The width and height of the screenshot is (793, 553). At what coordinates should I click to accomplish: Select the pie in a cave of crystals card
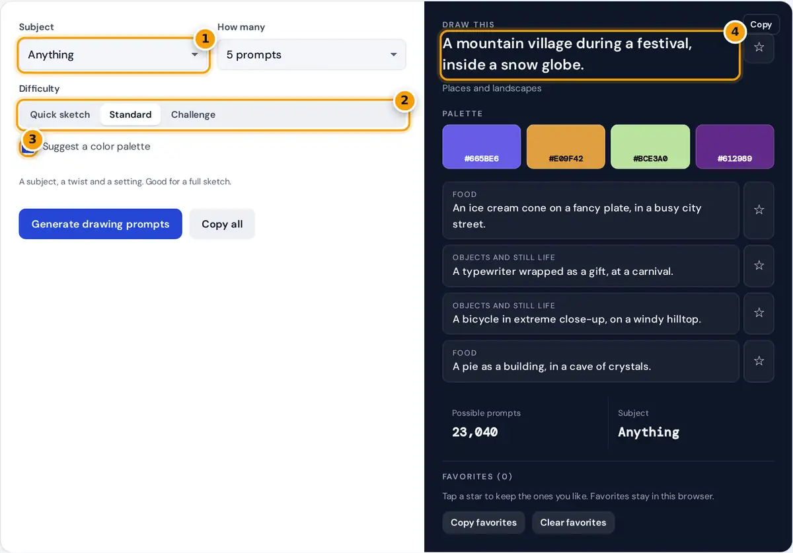[x=591, y=361]
